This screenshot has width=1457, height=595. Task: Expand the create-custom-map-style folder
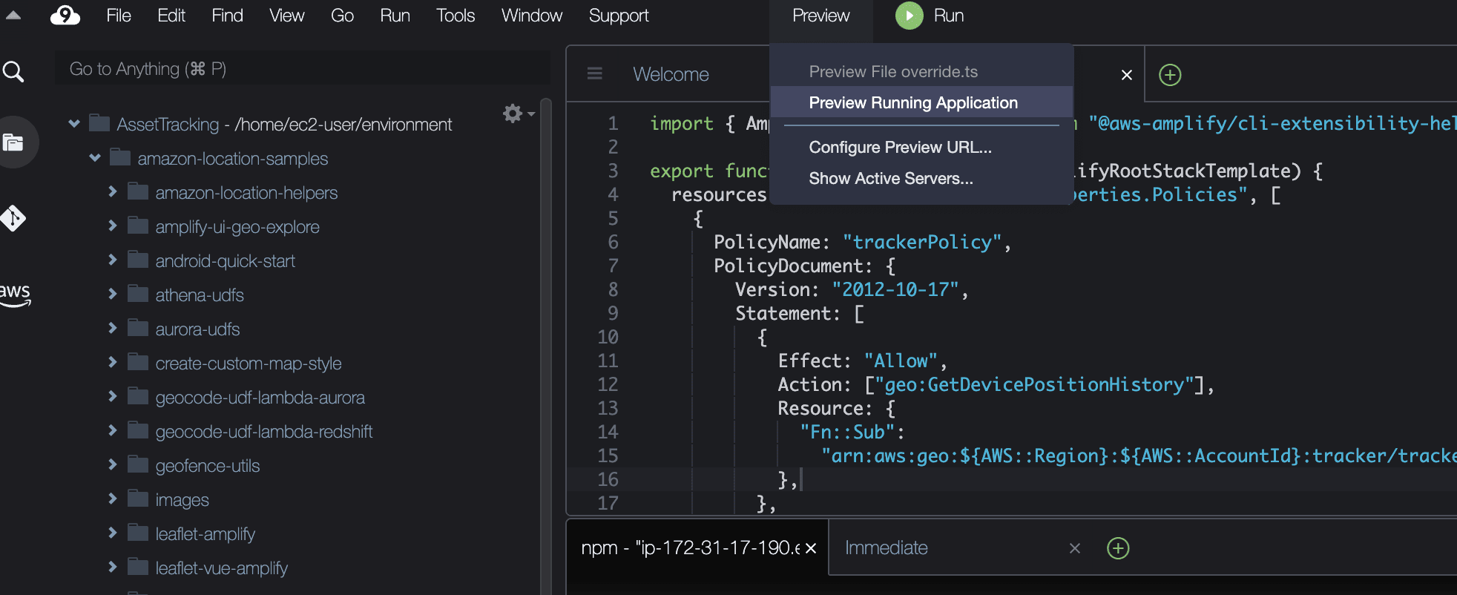[113, 362]
